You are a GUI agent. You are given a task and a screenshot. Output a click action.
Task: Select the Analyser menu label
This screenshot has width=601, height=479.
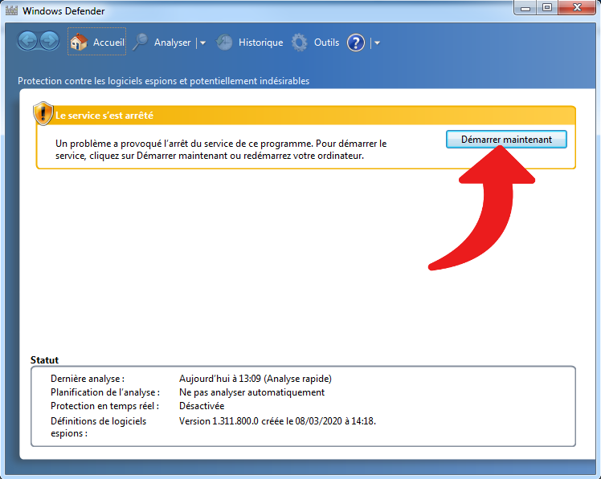pyautogui.click(x=172, y=43)
